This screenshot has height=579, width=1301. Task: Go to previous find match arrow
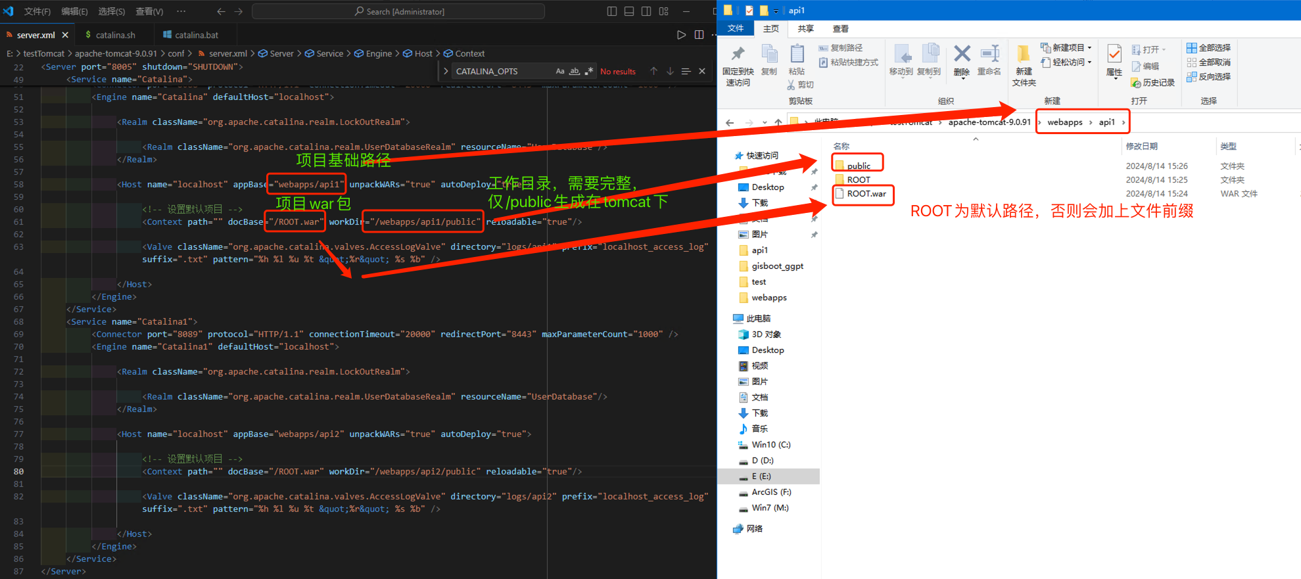point(653,71)
